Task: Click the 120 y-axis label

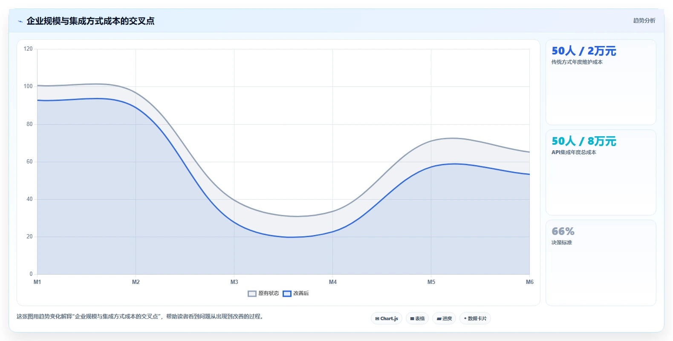Action: pos(28,49)
